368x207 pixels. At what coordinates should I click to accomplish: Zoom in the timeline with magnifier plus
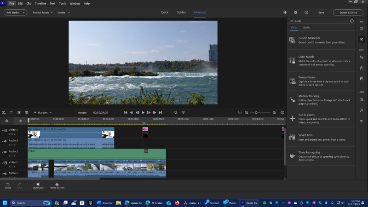pyautogui.click(x=274, y=113)
